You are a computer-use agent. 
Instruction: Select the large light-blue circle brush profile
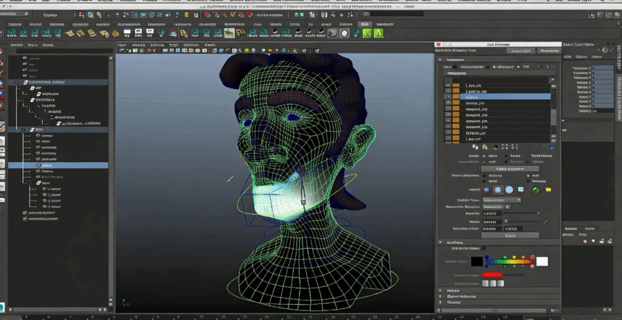[x=509, y=189]
